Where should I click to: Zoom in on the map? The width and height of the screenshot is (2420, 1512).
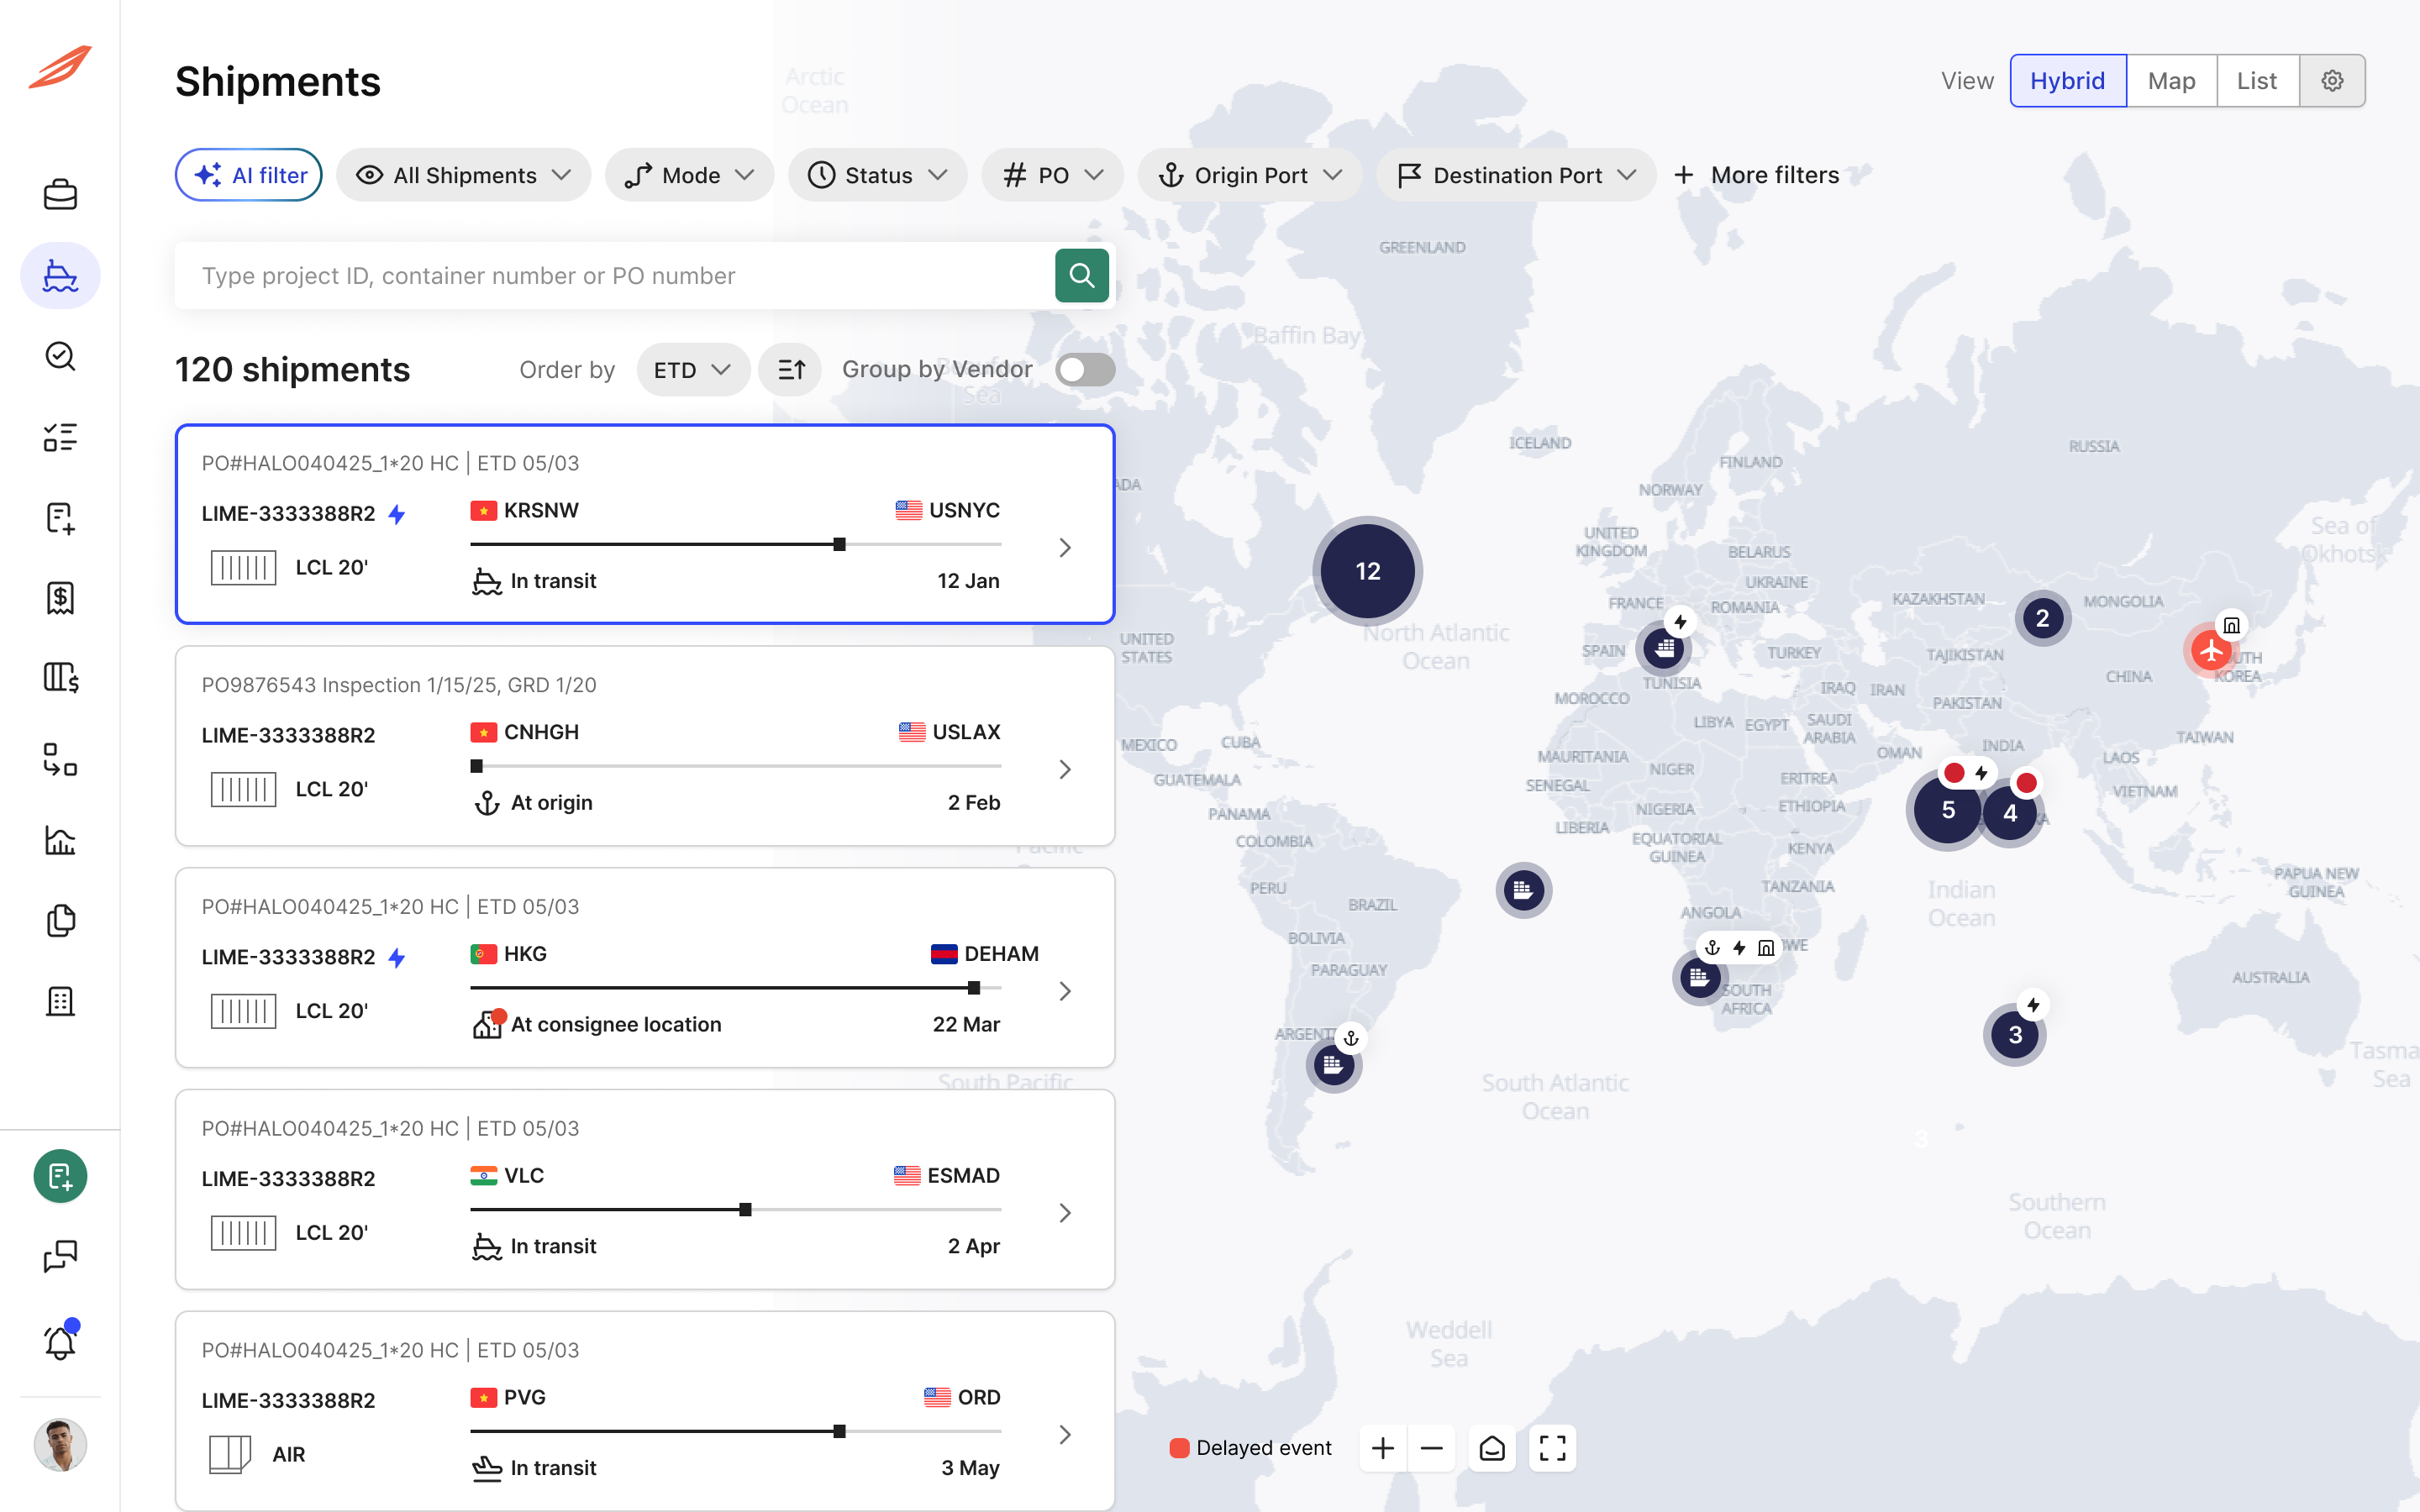pyautogui.click(x=1382, y=1447)
